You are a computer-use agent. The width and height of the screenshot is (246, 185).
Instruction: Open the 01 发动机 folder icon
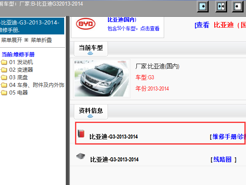[x=4, y=62]
